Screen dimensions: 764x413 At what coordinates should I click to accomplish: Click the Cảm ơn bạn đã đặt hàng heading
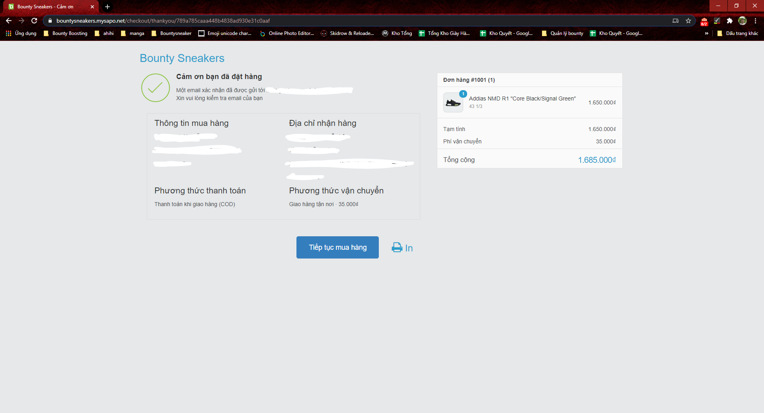pyautogui.click(x=219, y=77)
